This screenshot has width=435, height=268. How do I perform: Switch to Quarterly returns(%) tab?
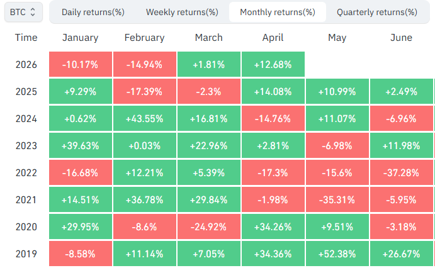pyautogui.click(x=376, y=12)
